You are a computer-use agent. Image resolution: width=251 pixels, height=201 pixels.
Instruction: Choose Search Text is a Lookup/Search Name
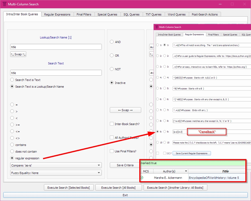coord(12,86)
